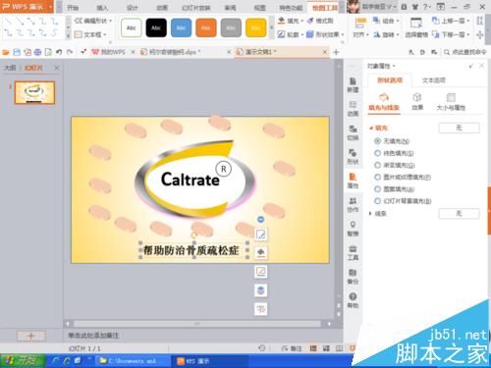
Task: Open the 协作 sidebar panel
Action: (x=353, y=205)
